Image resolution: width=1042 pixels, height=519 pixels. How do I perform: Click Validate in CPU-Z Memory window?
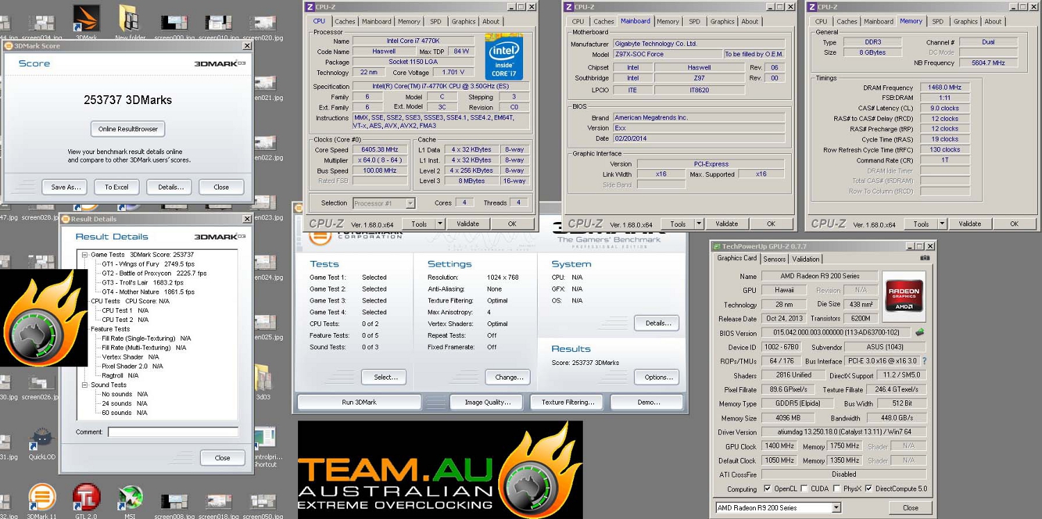click(969, 223)
